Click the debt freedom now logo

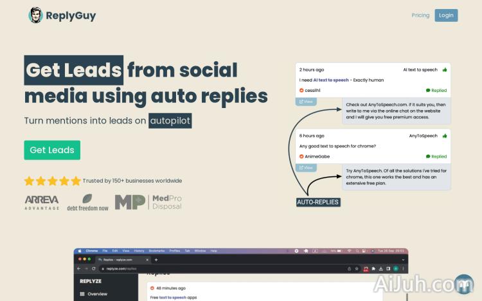pos(87,203)
